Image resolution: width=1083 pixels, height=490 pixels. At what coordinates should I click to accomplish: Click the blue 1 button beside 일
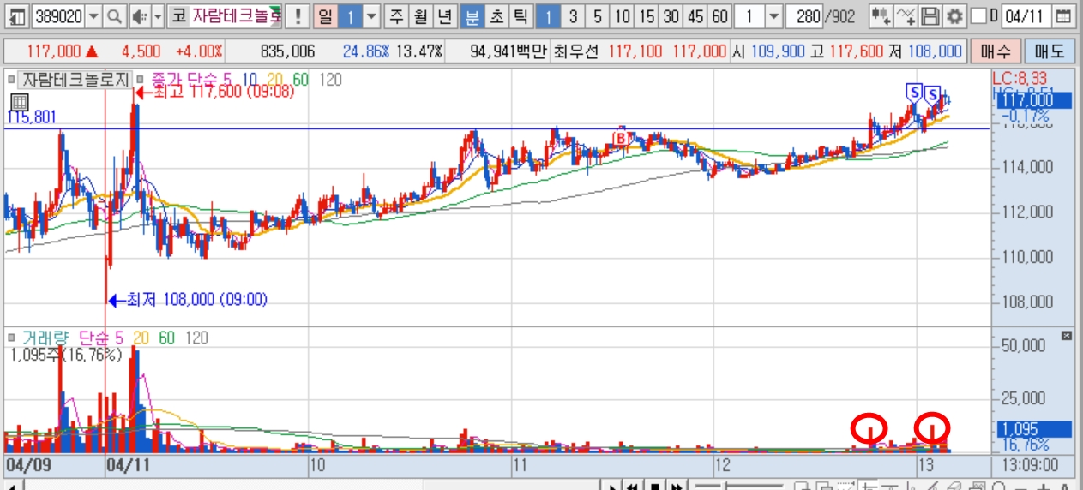coord(349,15)
